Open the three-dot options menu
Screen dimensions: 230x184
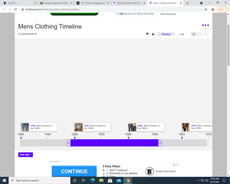(x=205, y=25)
